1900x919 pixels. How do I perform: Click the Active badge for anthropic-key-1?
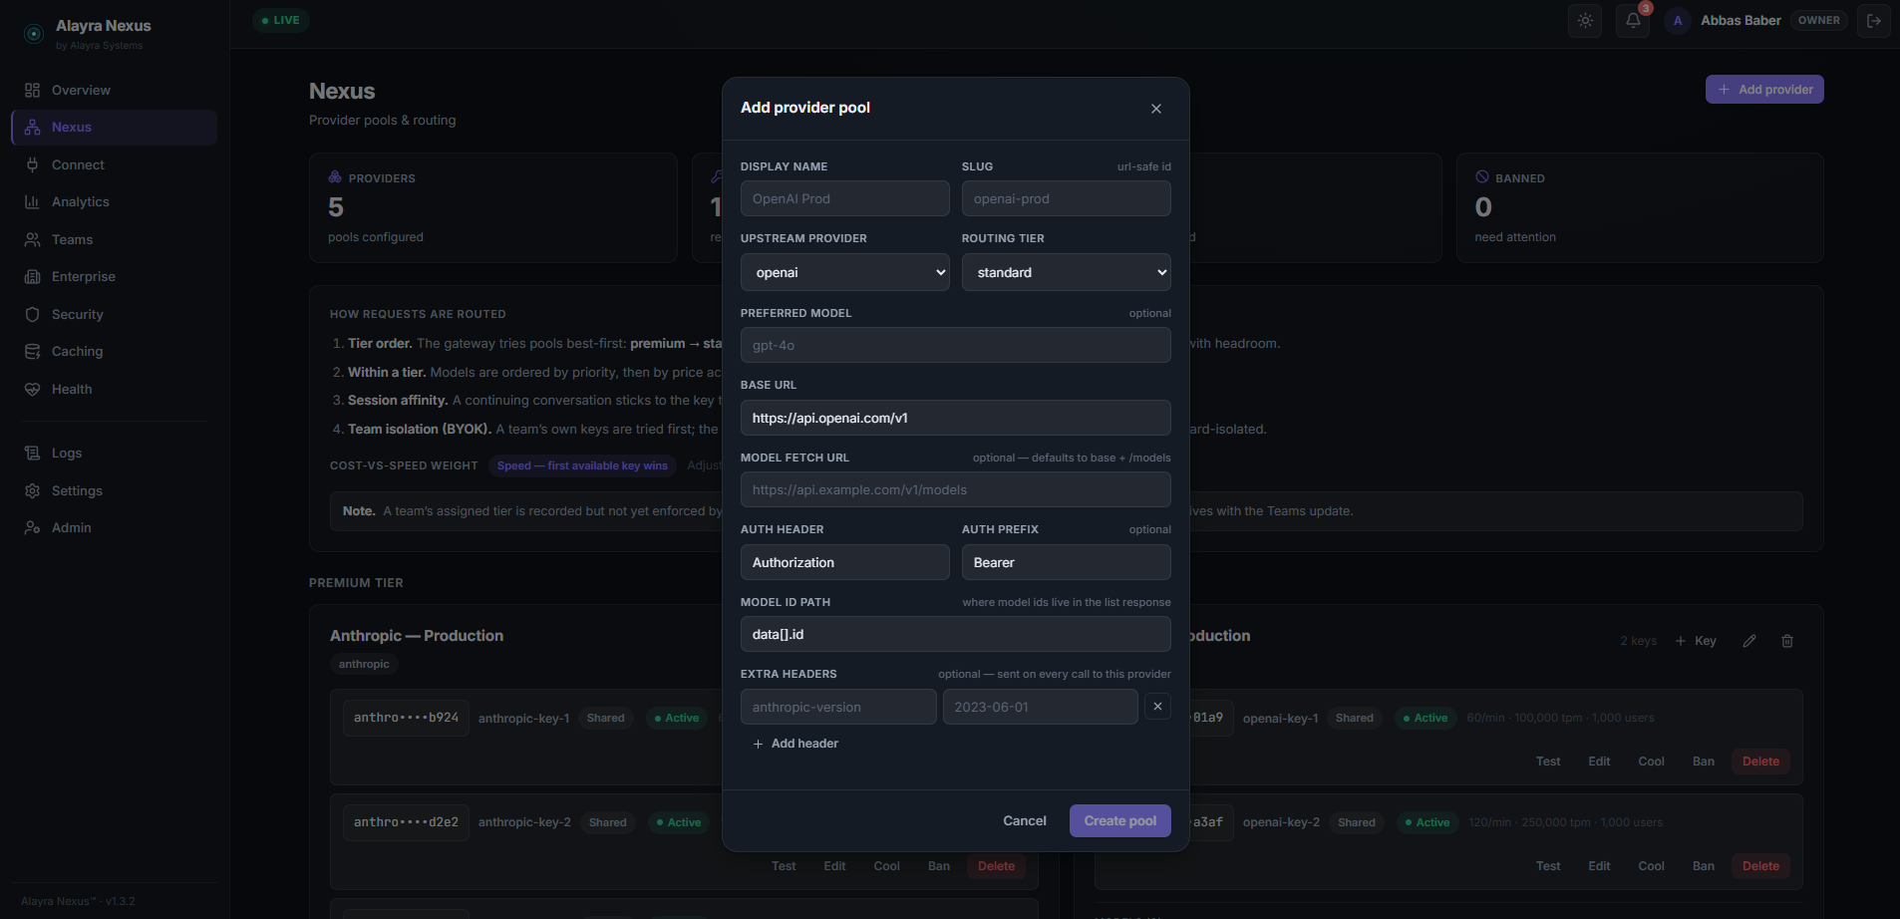(677, 718)
